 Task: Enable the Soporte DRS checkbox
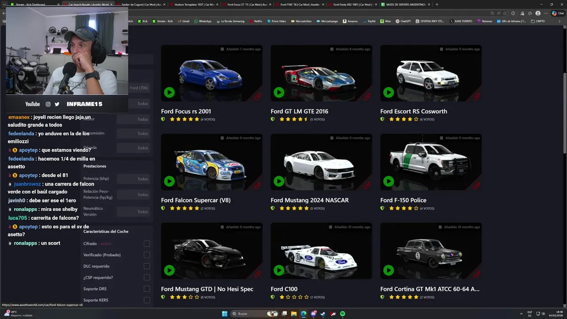point(147,289)
